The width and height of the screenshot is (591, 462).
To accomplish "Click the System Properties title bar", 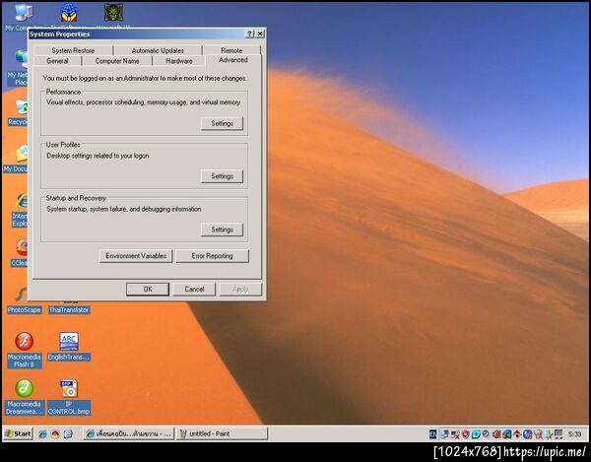I will (136, 33).
